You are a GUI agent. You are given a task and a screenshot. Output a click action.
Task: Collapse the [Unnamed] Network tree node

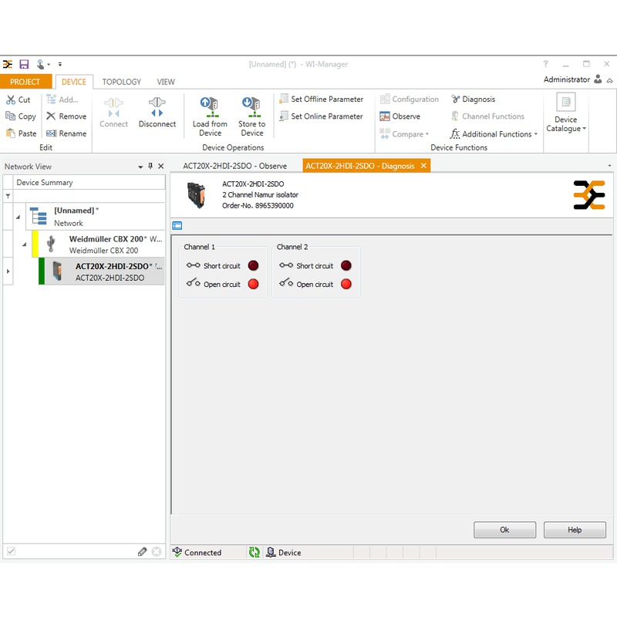(x=18, y=217)
